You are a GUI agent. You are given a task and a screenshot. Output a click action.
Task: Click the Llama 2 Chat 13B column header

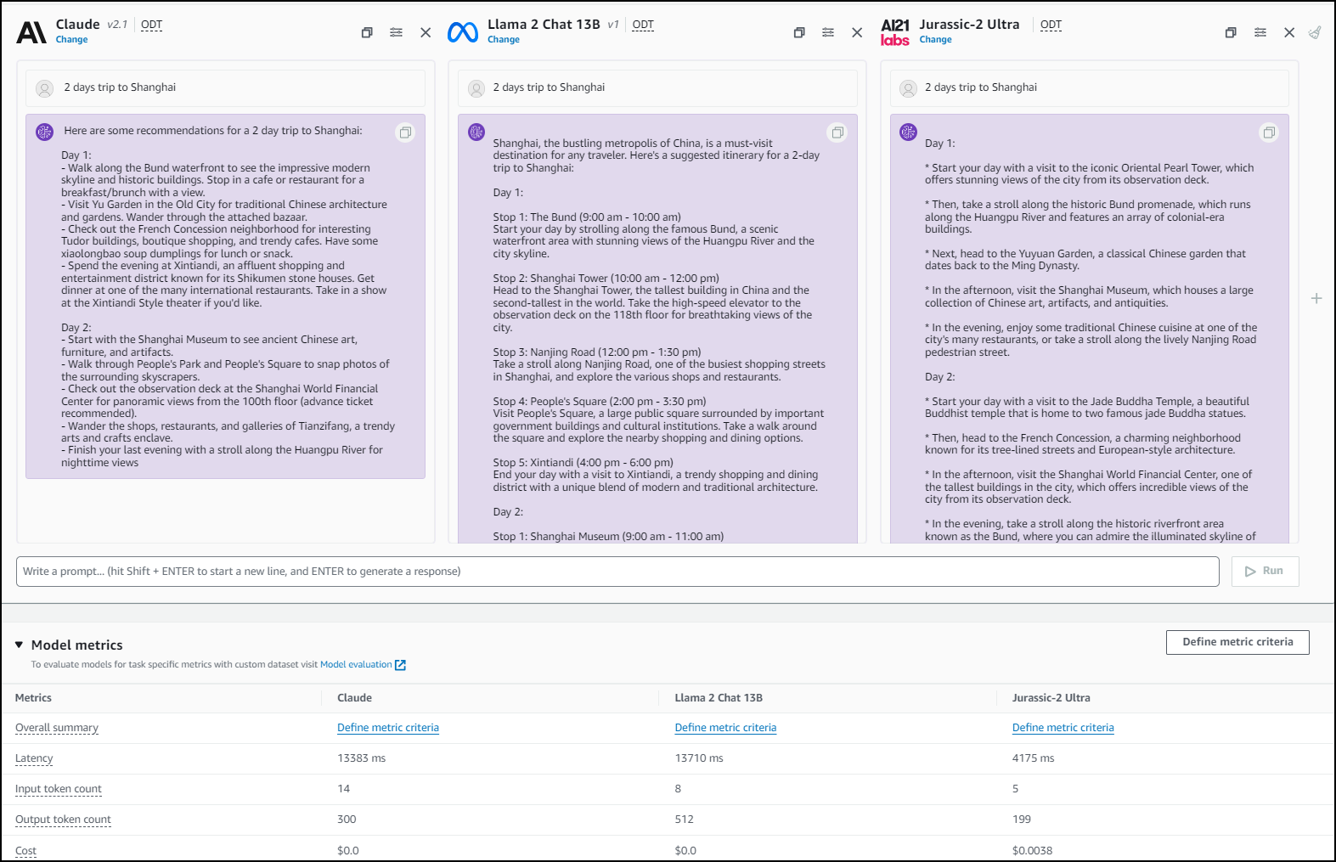click(x=719, y=698)
